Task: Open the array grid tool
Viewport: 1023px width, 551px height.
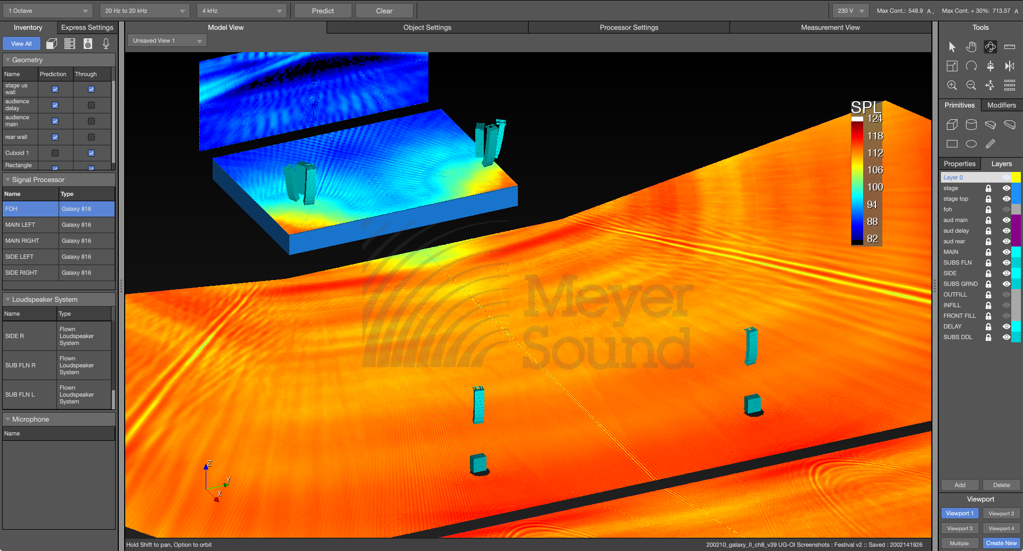Action: (1010, 85)
